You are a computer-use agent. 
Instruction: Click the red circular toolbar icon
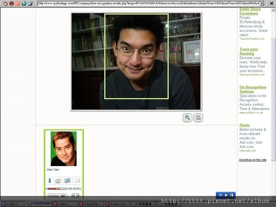[x=12, y=3]
